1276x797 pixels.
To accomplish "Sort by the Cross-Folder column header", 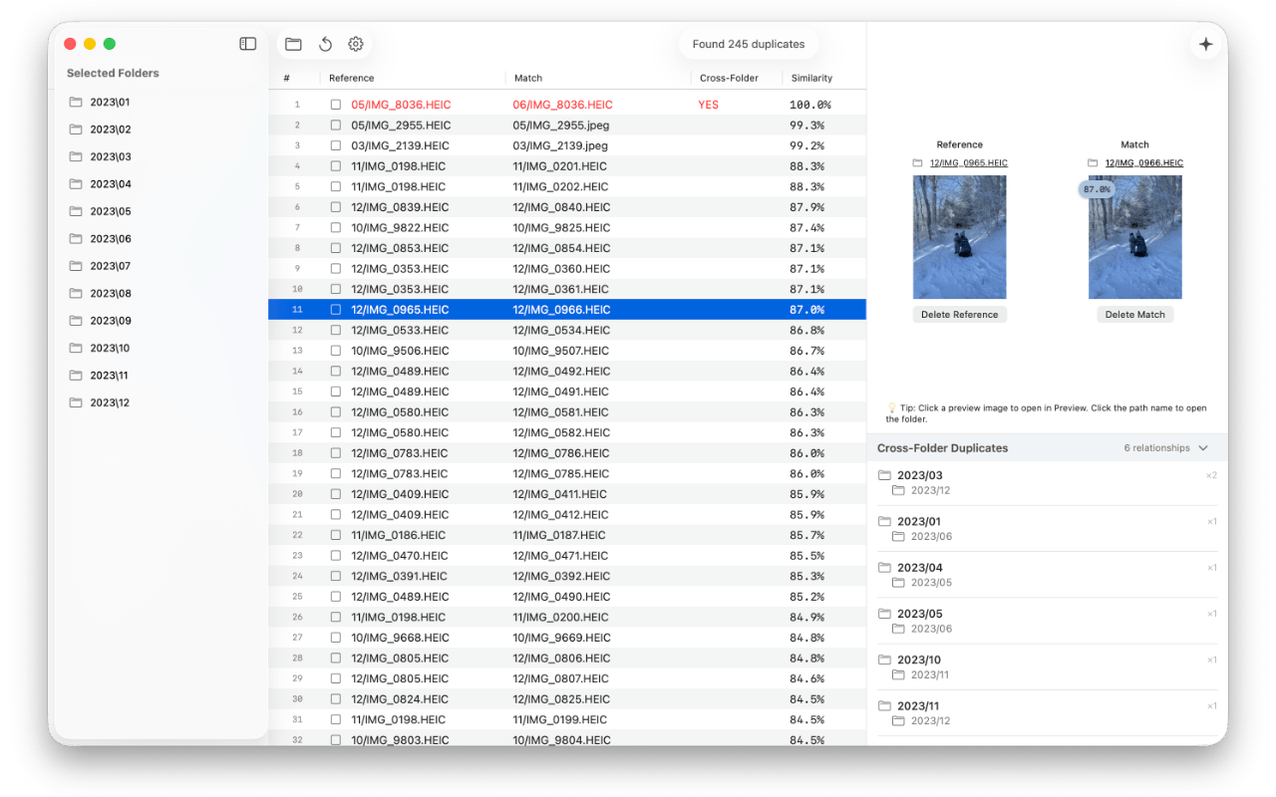I will [x=729, y=78].
